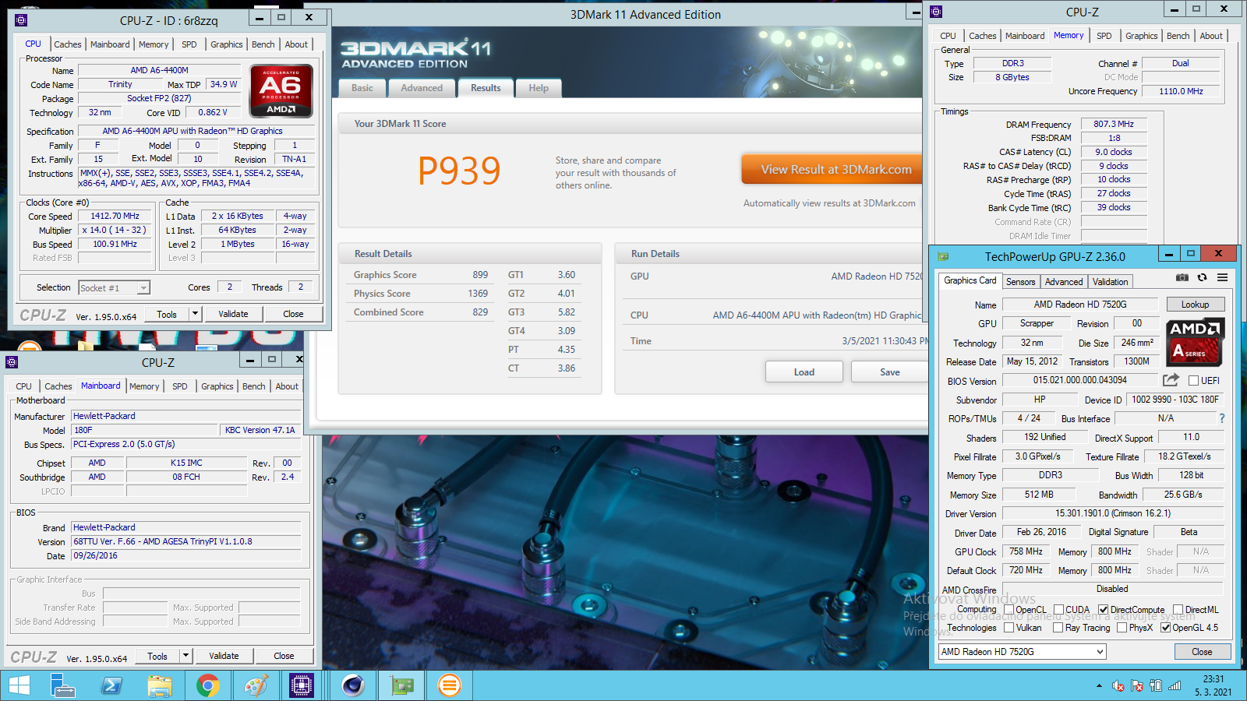Click the GPU-Z title bar card icon

(x=943, y=256)
